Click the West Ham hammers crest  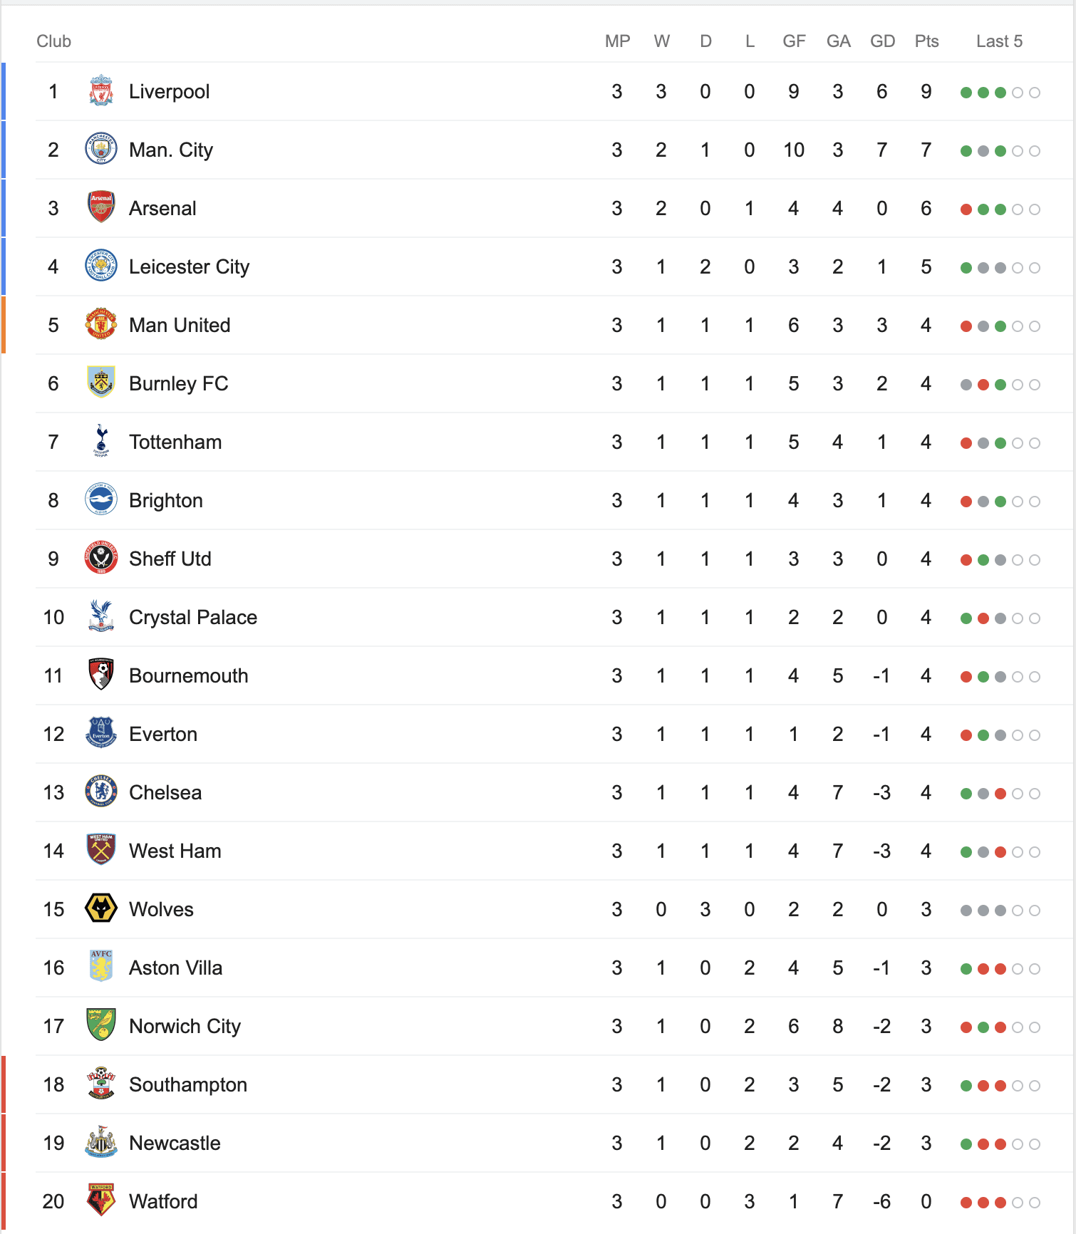pos(101,851)
